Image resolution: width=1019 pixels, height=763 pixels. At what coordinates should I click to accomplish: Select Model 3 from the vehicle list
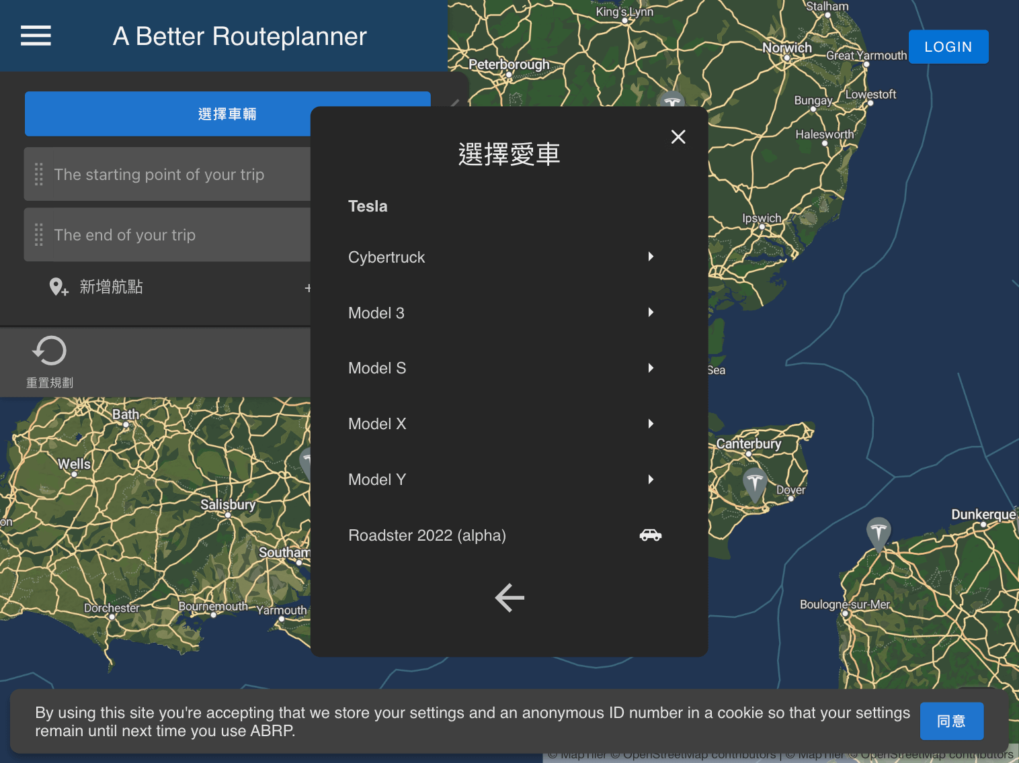(x=509, y=313)
